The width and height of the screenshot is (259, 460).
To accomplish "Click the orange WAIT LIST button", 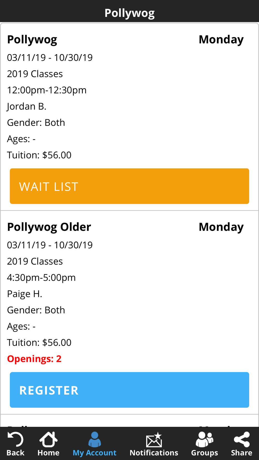I will pyautogui.click(x=129, y=186).
